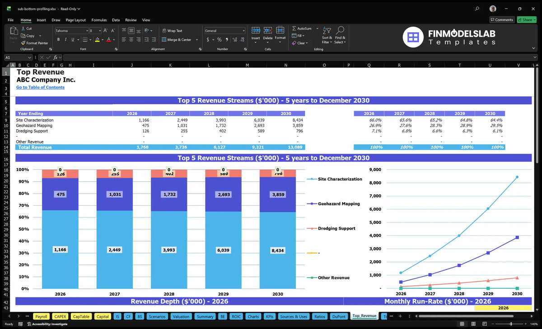Open the DuPont sheet tab
Image resolution: width=542 pixels, height=329 pixels.
coord(339,316)
